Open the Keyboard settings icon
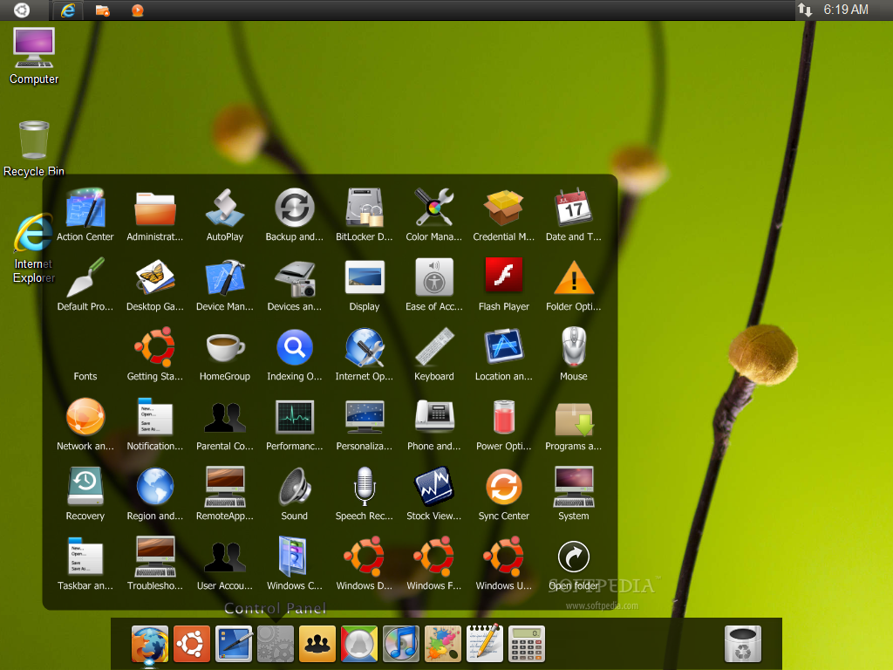 click(434, 347)
